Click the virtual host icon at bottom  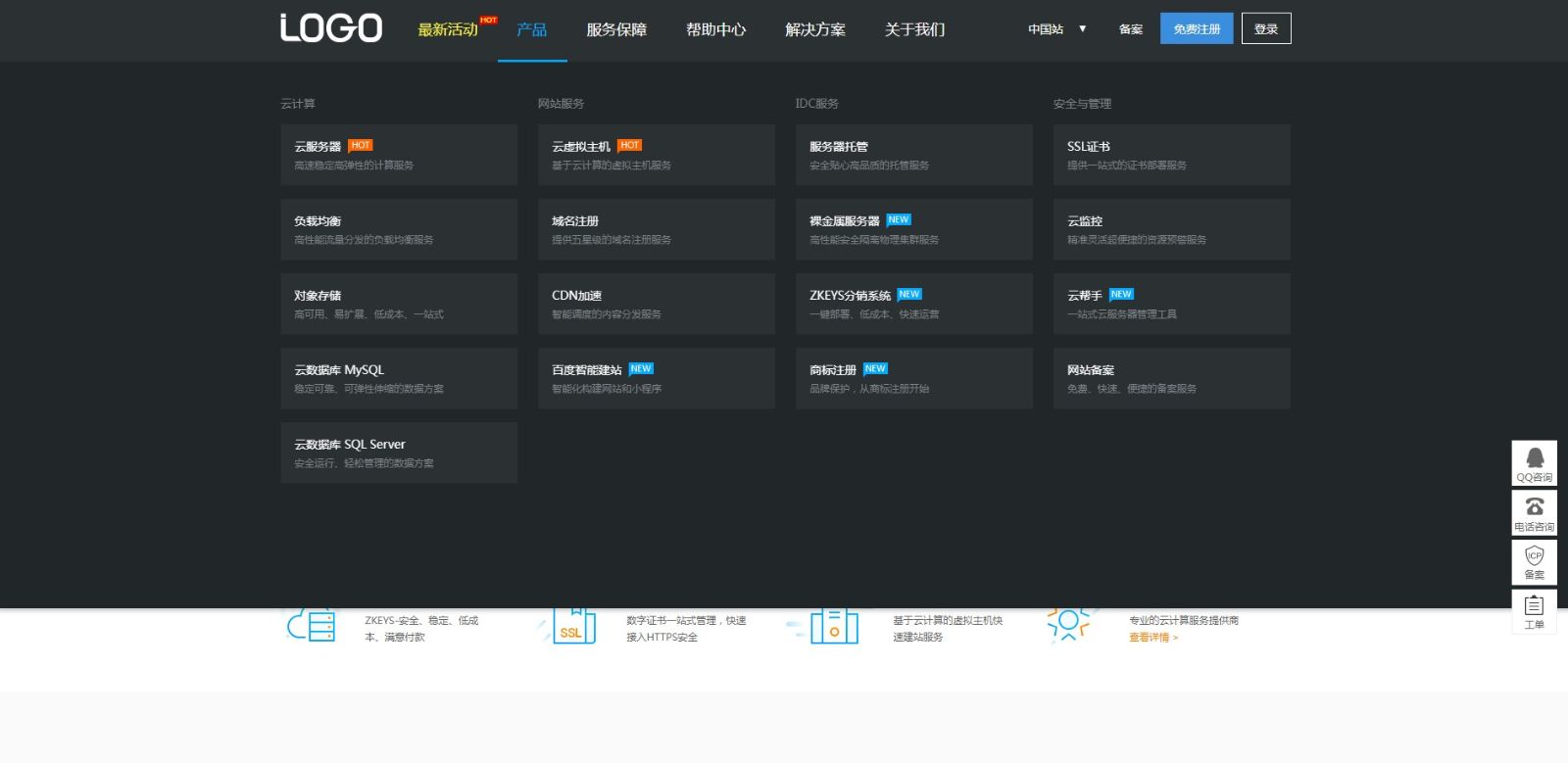click(834, 626)
